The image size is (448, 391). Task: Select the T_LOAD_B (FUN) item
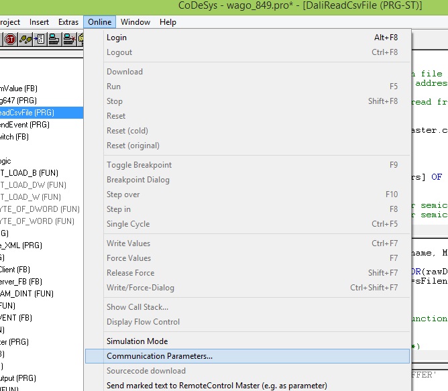(x=29, y=173)
